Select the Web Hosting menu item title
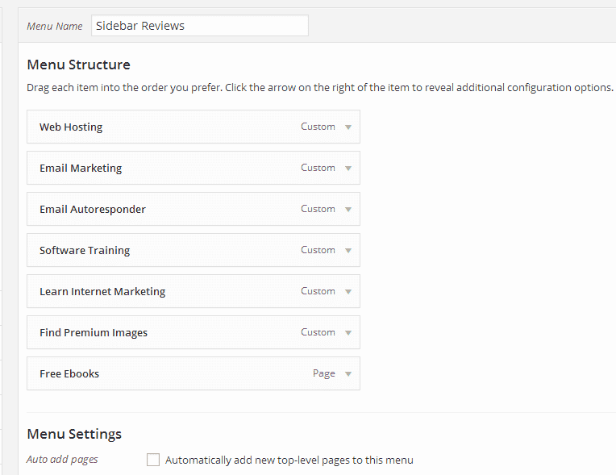 71,127
